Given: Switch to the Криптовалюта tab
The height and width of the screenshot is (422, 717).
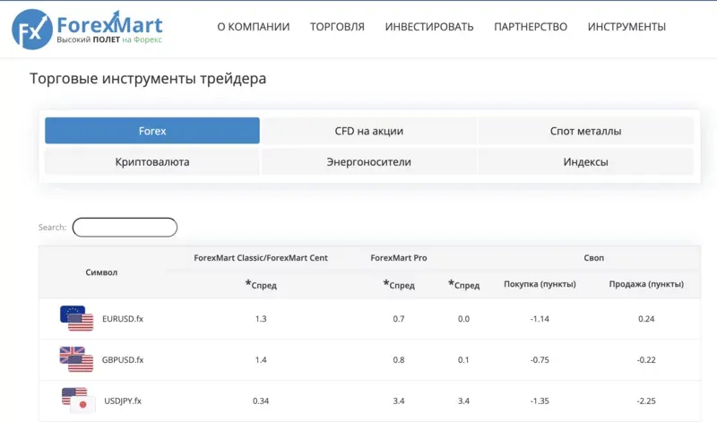Looking at the screenshot, I should 152,162.
